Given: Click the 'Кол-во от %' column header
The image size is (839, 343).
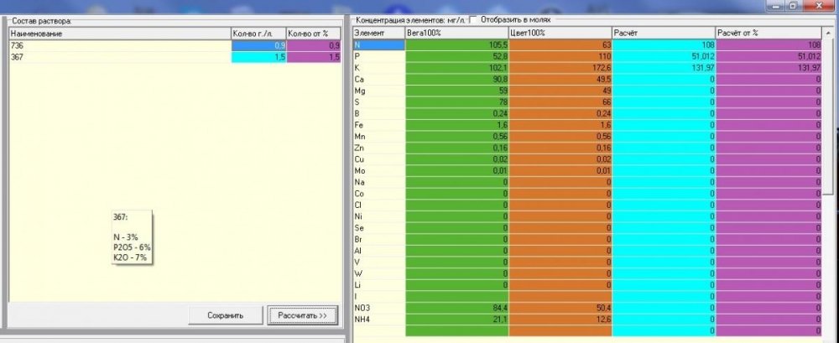Looking at the screenshot, I should click(x=314, y=34).
